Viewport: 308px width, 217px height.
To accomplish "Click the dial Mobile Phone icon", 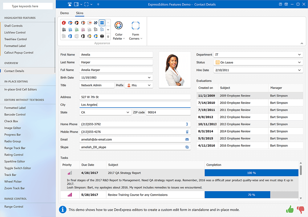I will 187,132.
